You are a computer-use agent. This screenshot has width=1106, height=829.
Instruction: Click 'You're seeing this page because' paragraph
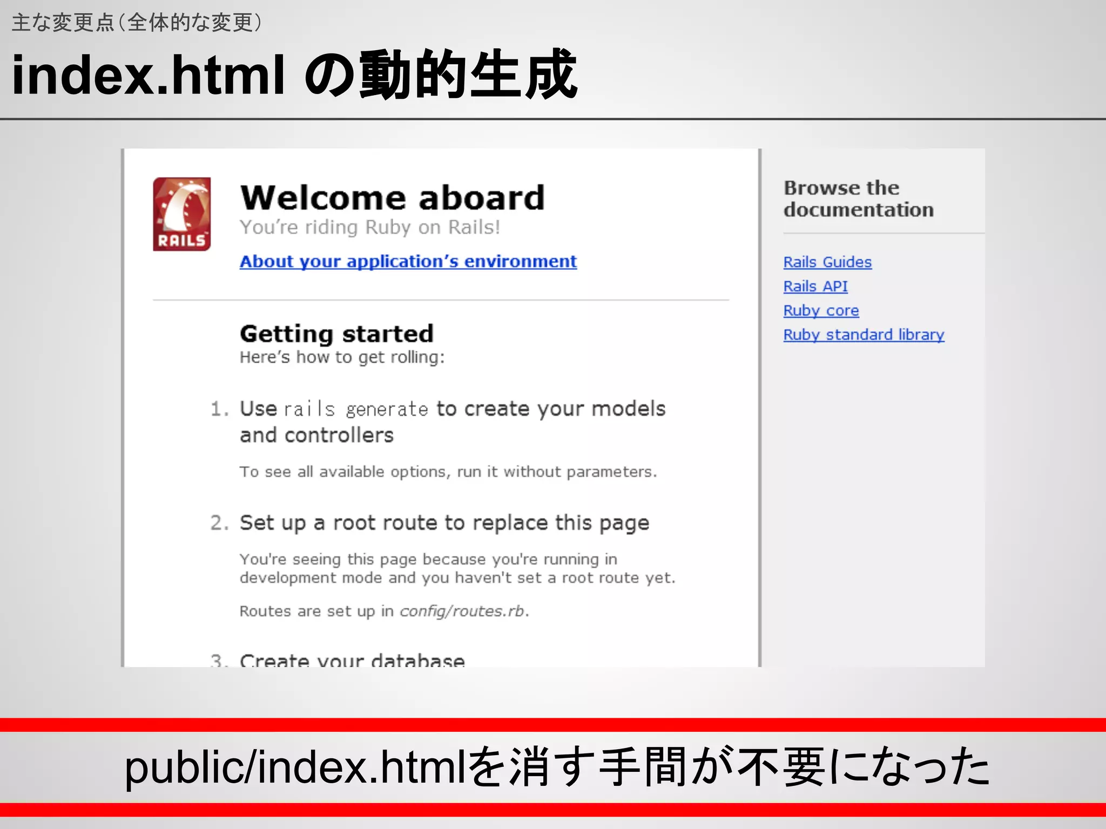click(457, 568)
